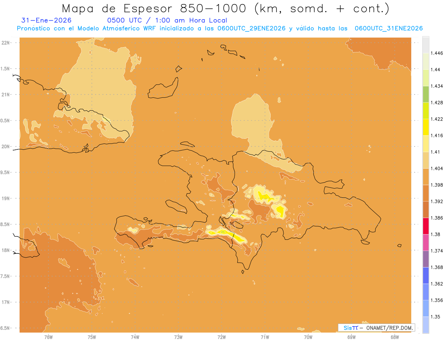This screenshot has height=342, width=443.
Task: Click the longitude label 73W
Action: pos(178,337)
